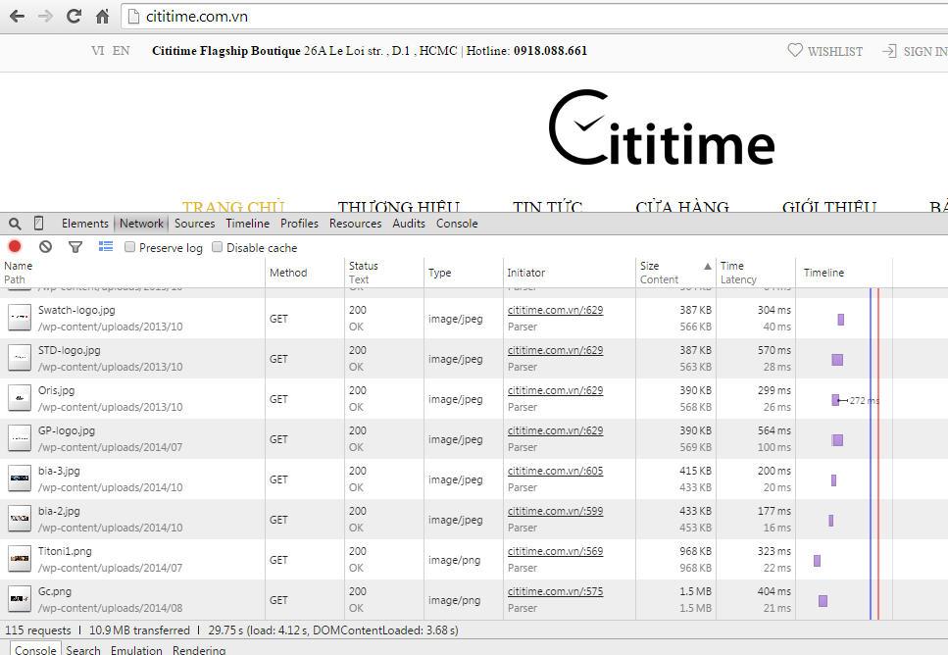Screen dimensions: 948x655
Task: Reload the page with the refresh icon
Action: [x=74, y=17]
